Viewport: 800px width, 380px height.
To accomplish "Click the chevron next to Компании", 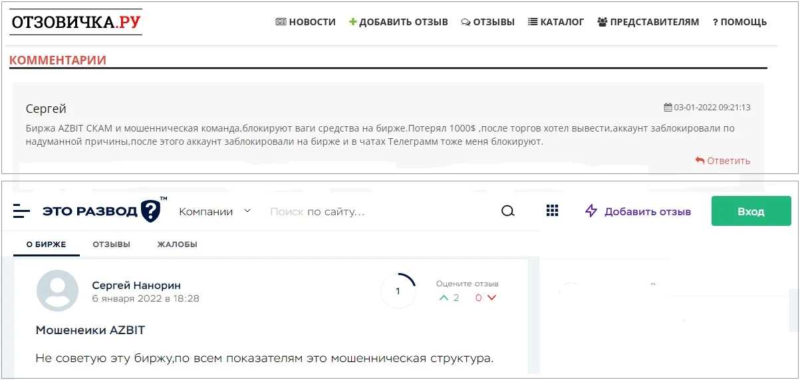I will [x=247, y=211].
